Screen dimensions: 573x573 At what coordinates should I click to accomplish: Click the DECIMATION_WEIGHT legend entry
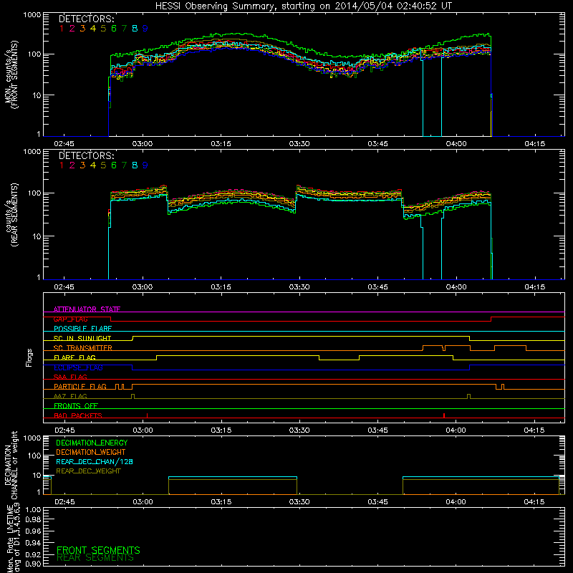pyautogui.click(x=91, y=452)
